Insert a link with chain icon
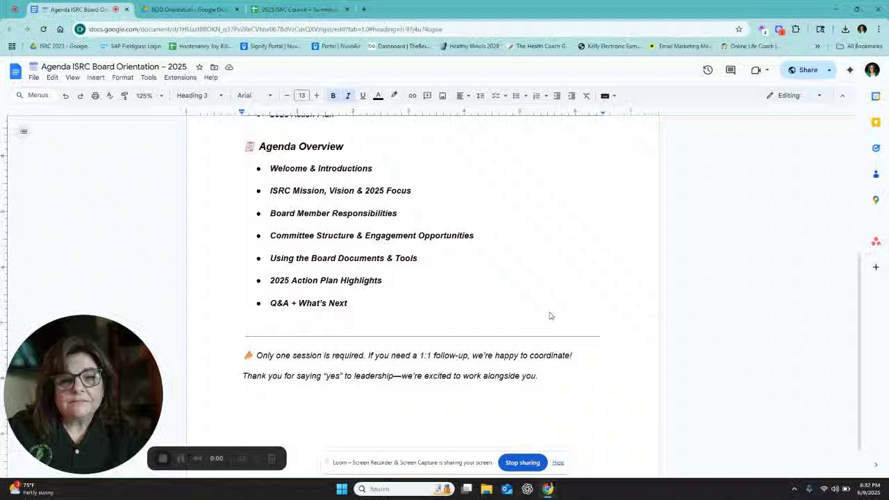This screenshot has height=500, width=889. (413, 96)
